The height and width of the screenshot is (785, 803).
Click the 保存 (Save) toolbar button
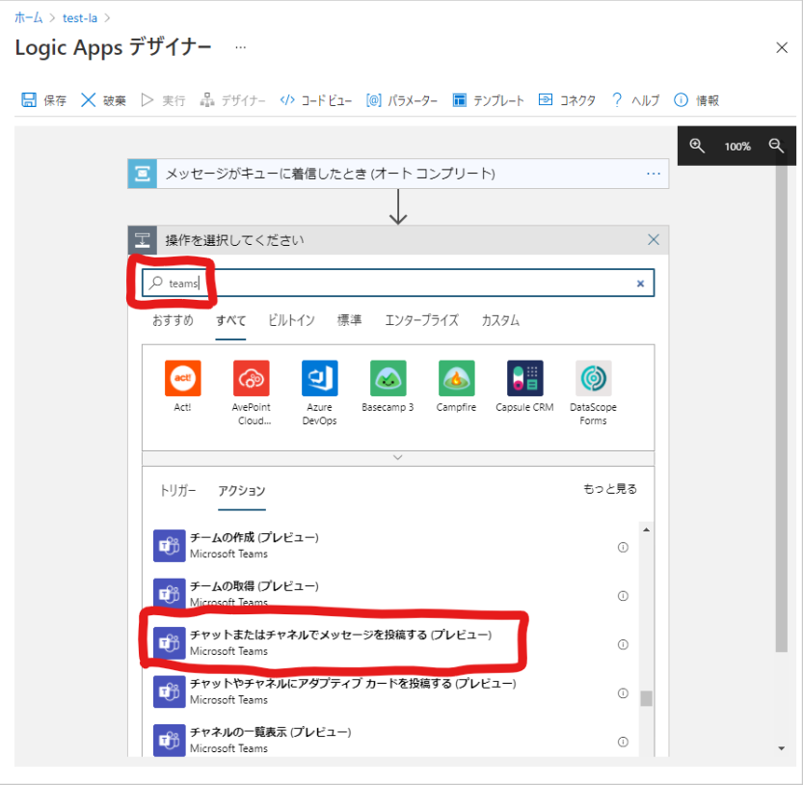43,100
